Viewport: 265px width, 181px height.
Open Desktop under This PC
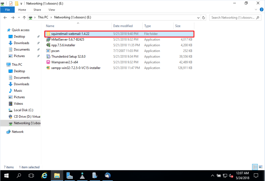19,71
